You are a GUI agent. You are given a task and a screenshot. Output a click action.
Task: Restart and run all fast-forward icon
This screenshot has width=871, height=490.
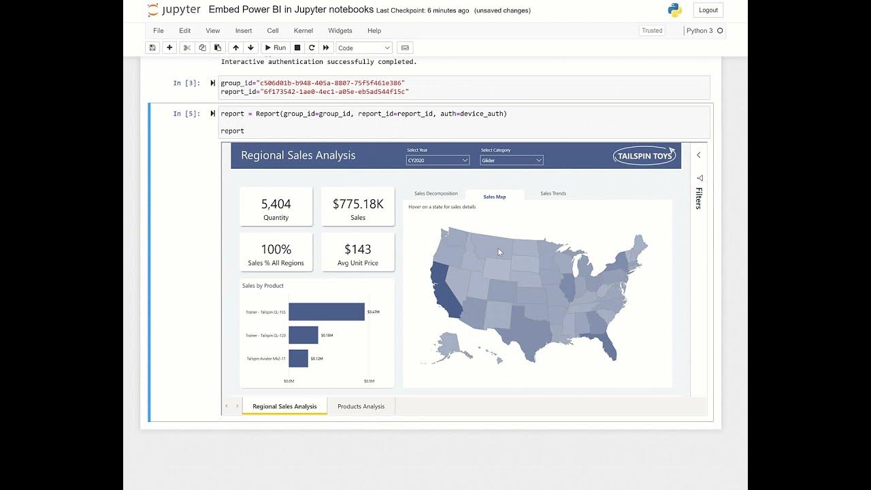click(326, 48)
